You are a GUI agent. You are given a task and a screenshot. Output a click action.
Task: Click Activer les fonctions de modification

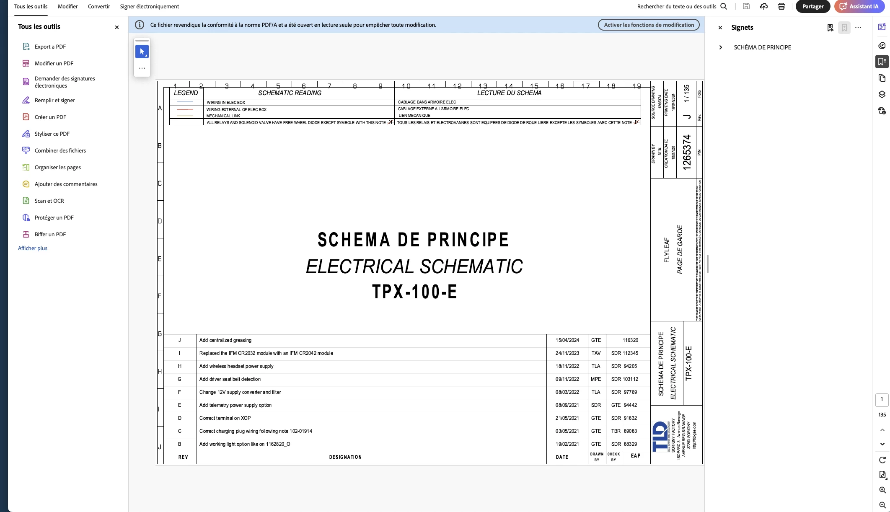pos(649,25)
